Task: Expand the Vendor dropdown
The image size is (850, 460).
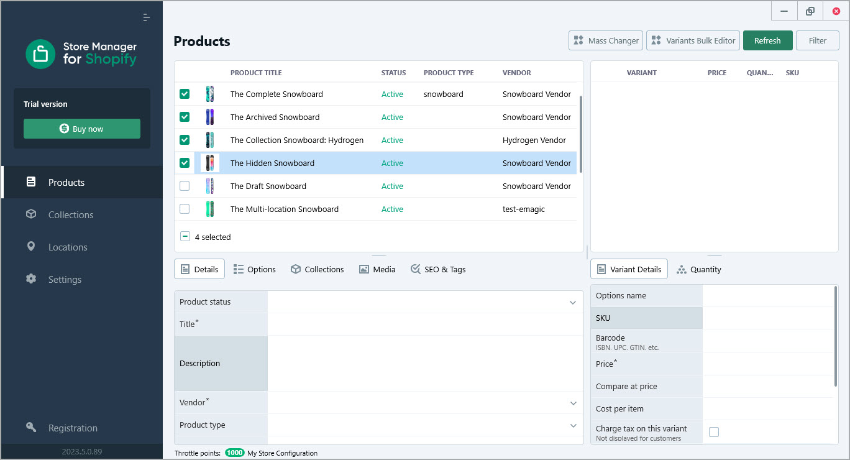Action: tap(573, 403)
